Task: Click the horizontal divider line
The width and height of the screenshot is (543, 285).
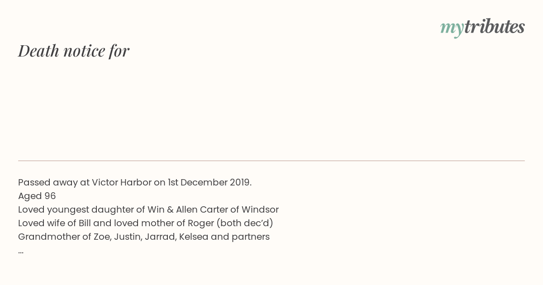Action: pyautogui.click(x=271, y=161)
